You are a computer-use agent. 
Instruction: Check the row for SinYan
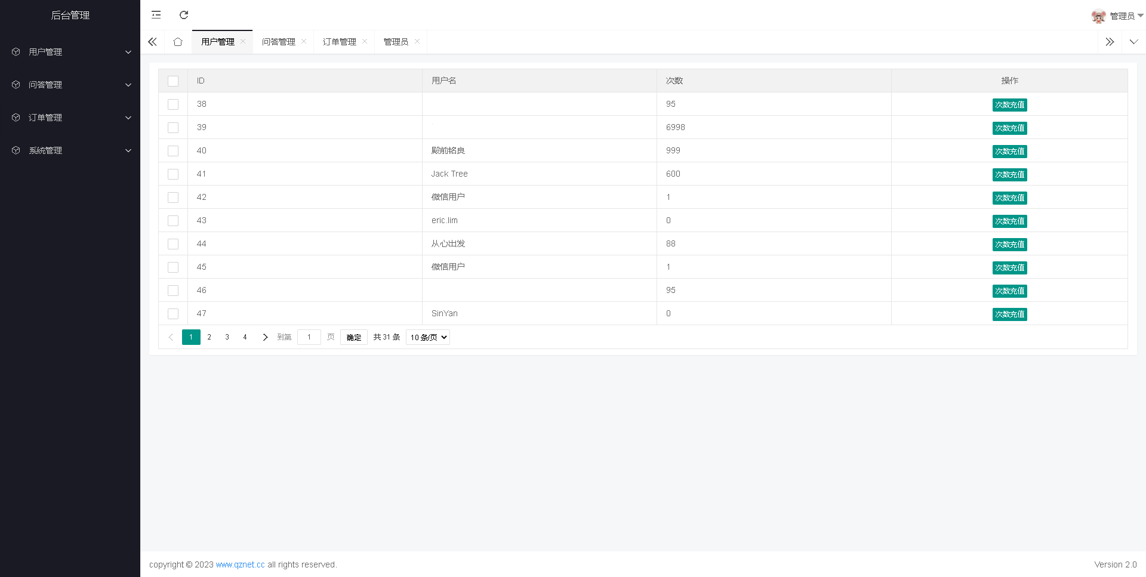coord(173,314)
